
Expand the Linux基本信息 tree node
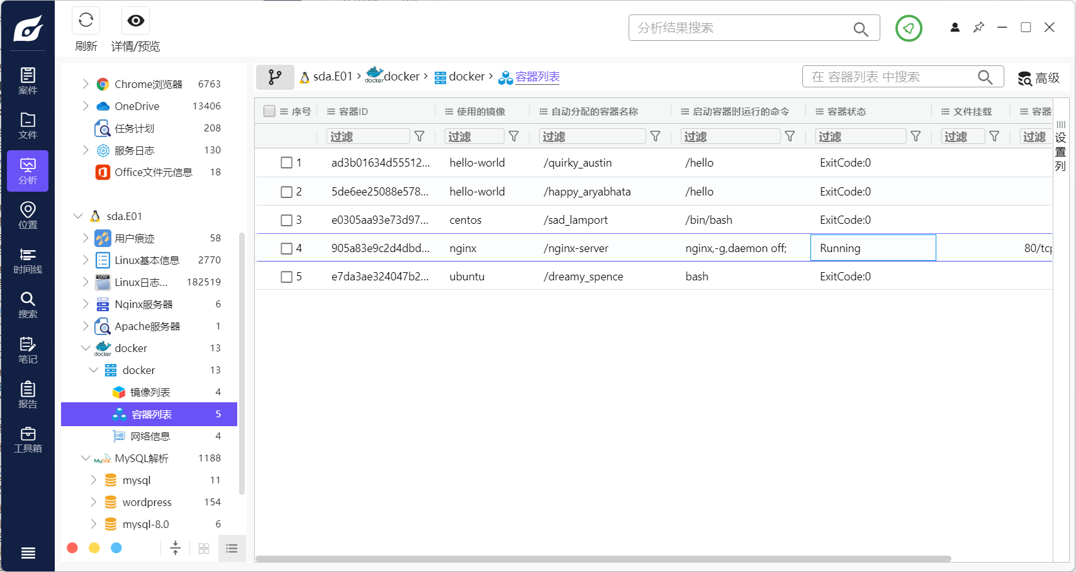click(x=86, y=260)
